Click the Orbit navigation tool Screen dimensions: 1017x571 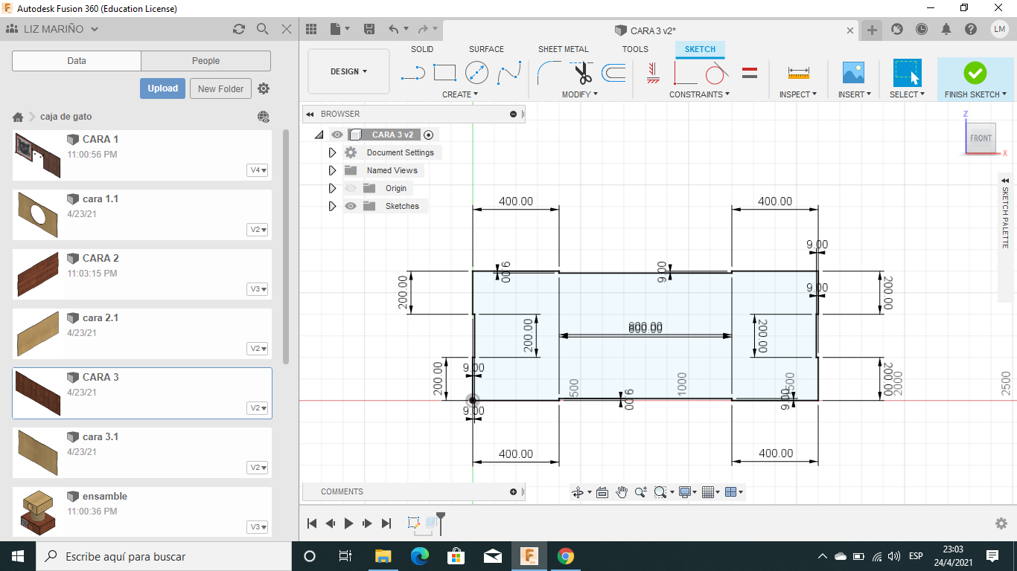(x=578, y=492)
